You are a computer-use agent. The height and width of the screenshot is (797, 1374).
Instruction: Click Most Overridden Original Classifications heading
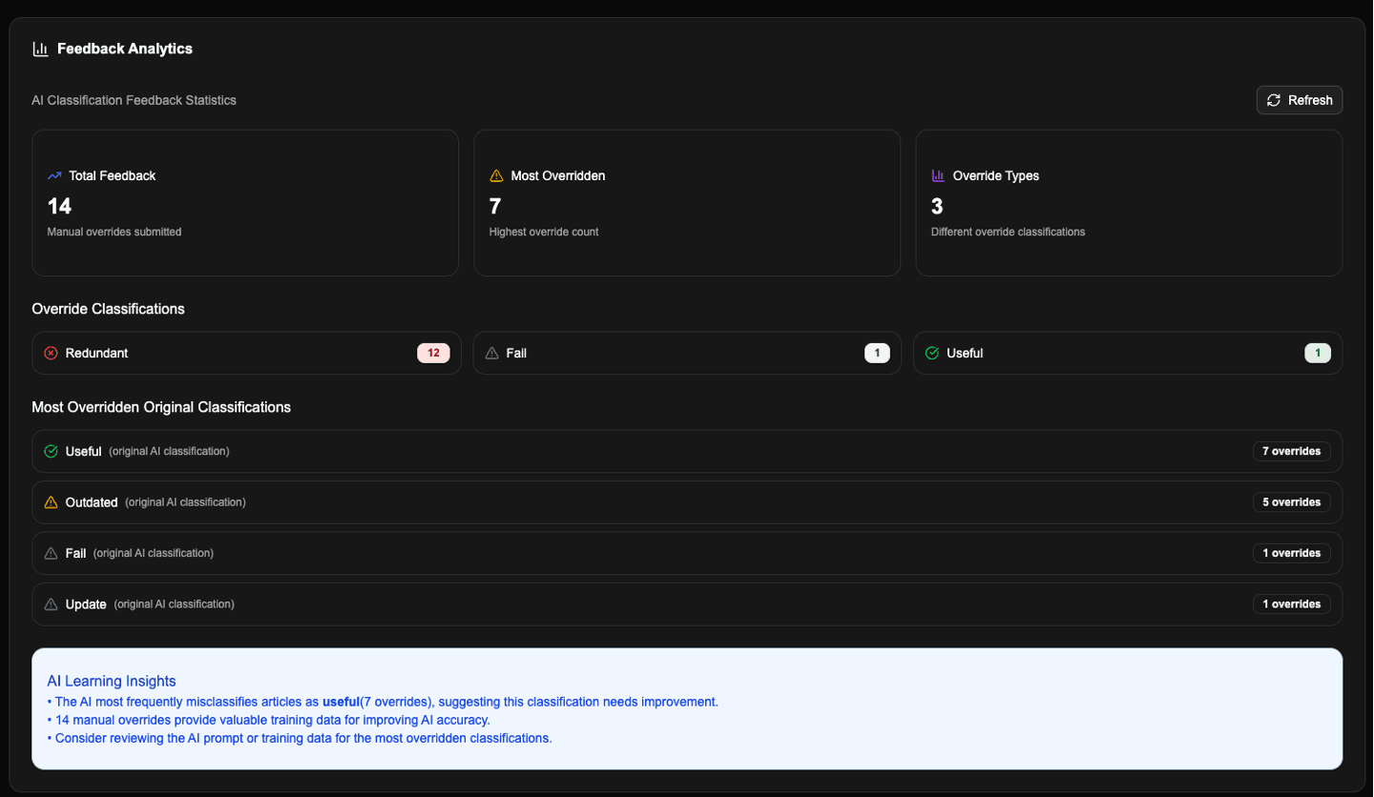coord(161,407)
